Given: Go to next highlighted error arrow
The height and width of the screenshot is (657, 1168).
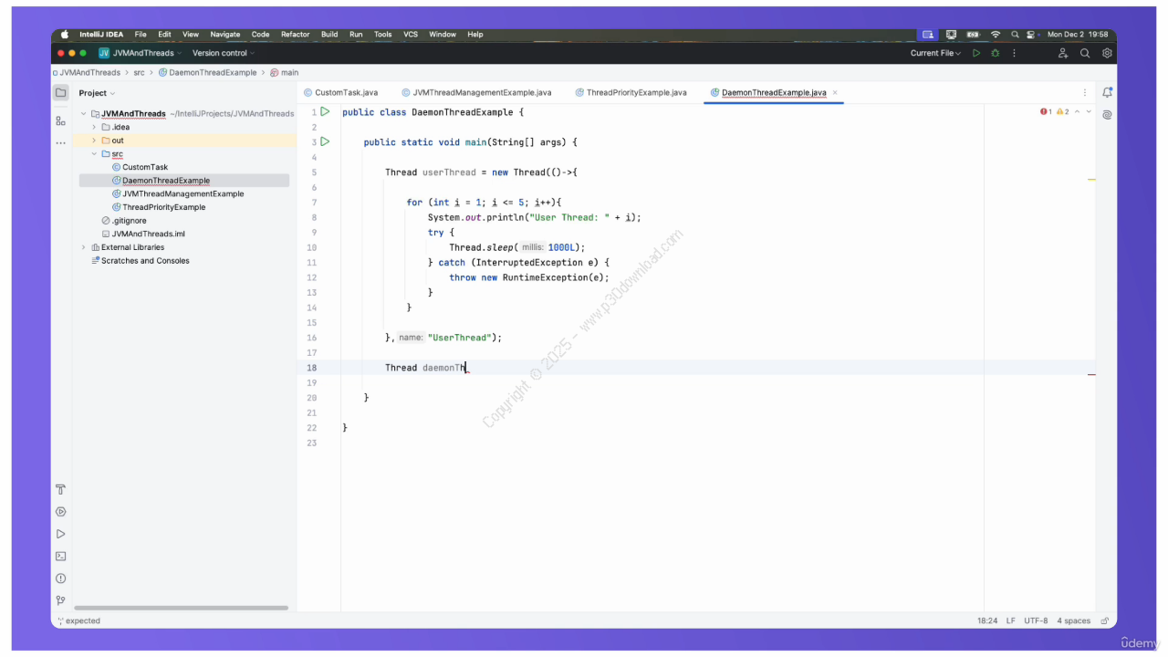Looking at the screenshot, I should click(x=1089, y=111).
